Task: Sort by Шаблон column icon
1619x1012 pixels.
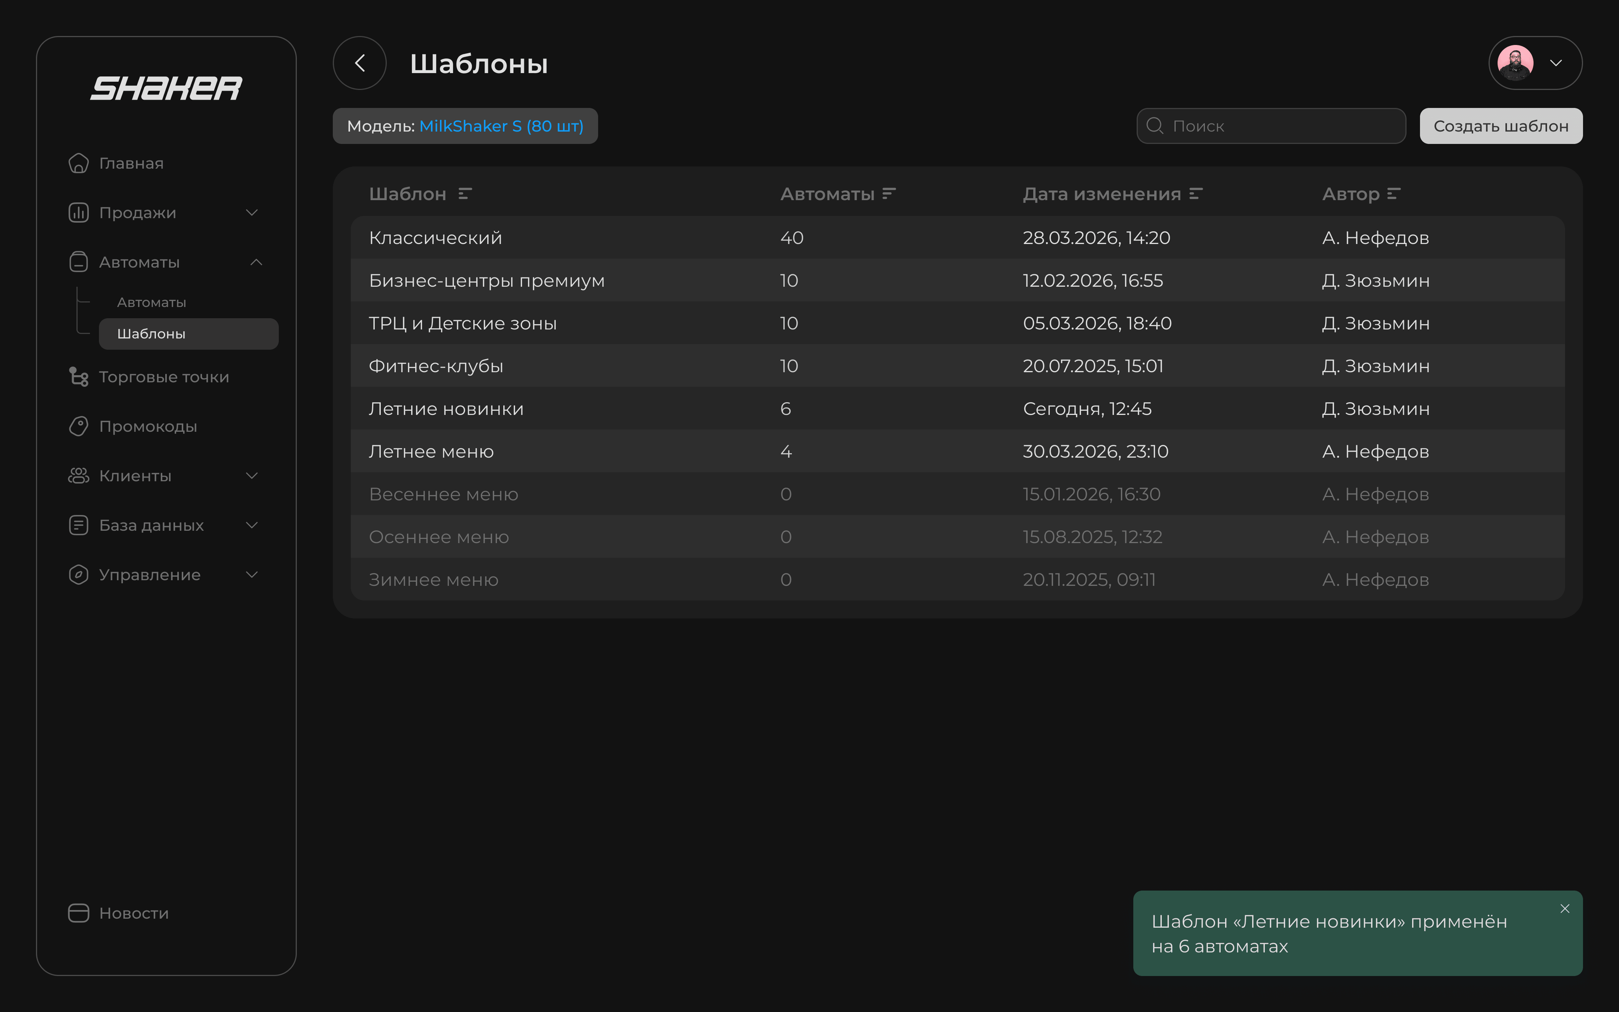Action: (465, 194)
